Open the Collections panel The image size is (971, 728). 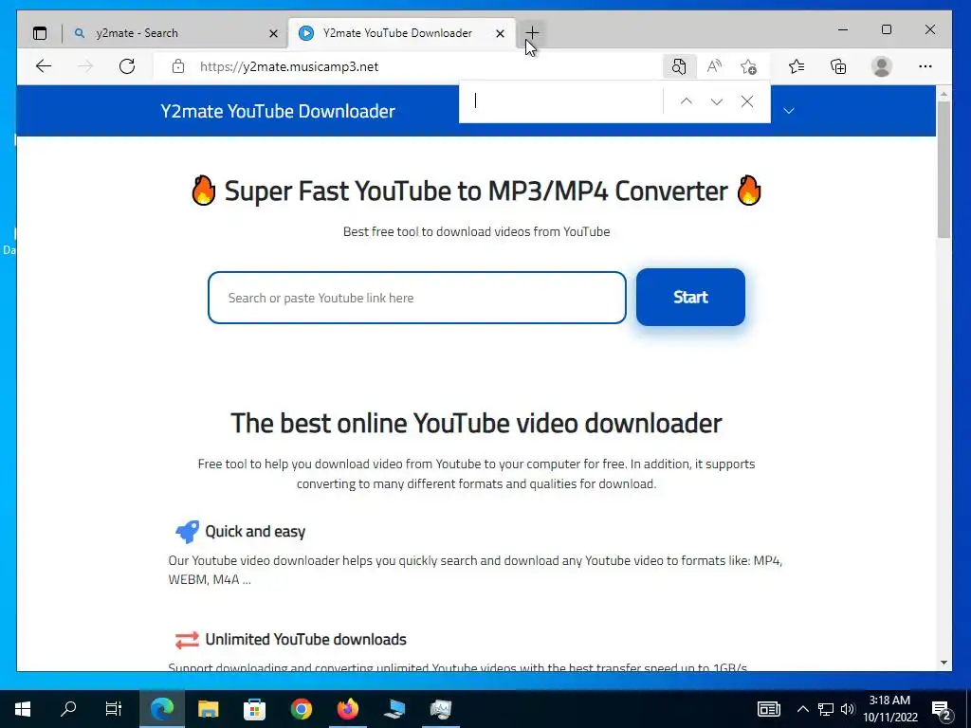pyautogui.click(x=838, y=66)
